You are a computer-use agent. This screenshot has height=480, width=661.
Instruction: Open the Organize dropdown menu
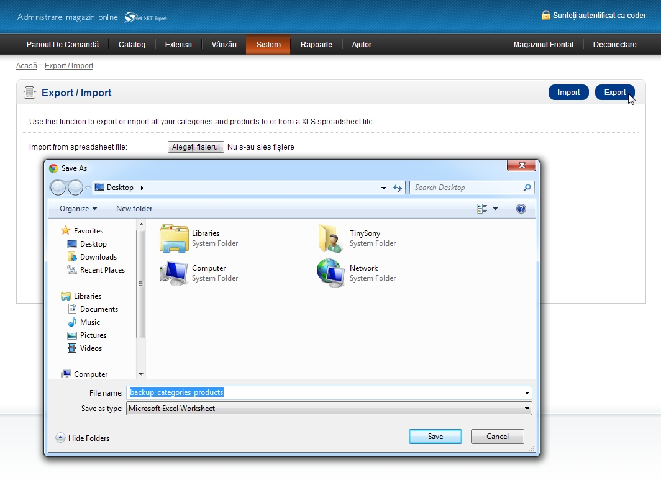click(x=78, y=209)
